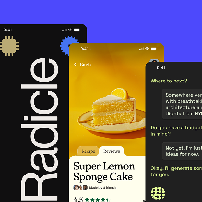
Task: Click the signal bars on the recipe screen
Action: [x=141, y=49]
